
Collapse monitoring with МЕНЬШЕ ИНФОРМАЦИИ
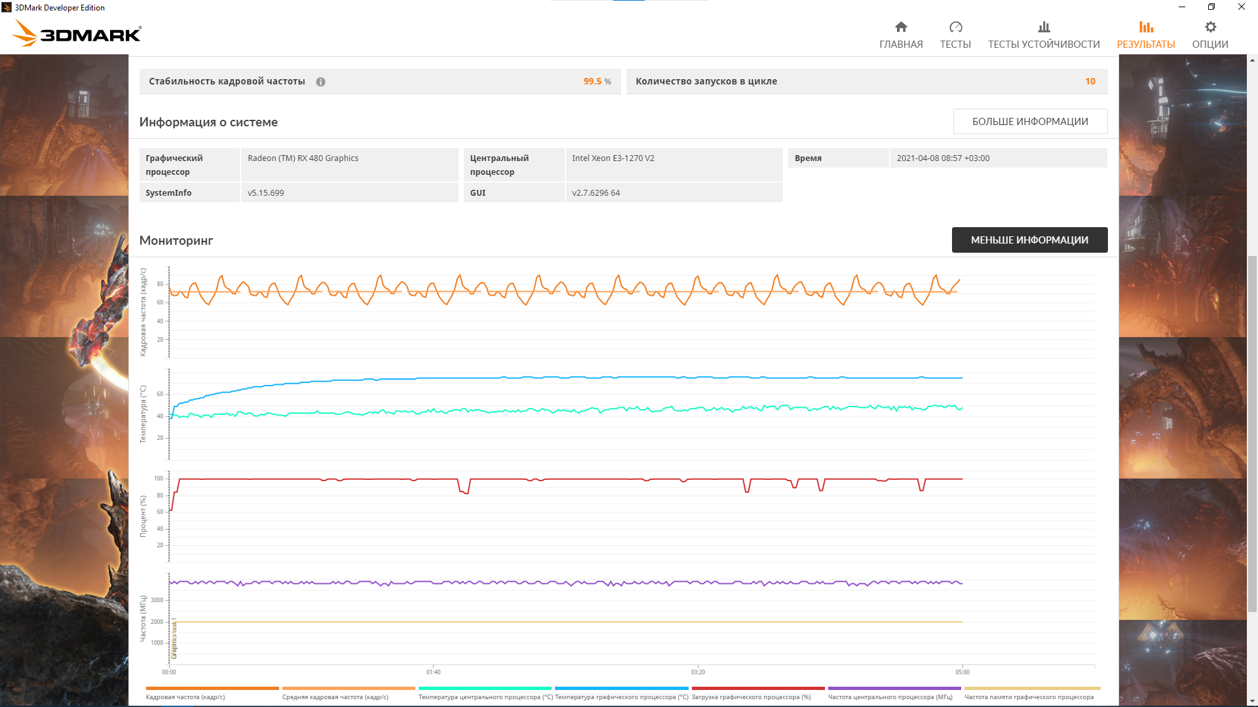[x=1029, y=240]
